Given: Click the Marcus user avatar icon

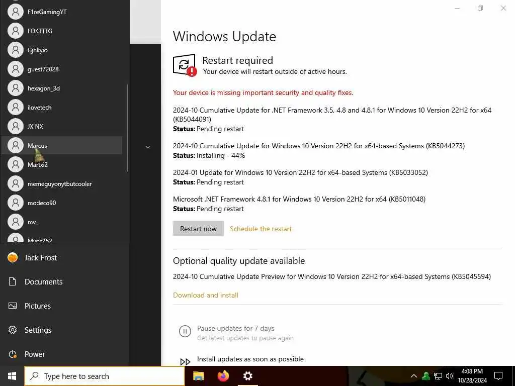Looking at the screenshot, I should tap(16, 145).
